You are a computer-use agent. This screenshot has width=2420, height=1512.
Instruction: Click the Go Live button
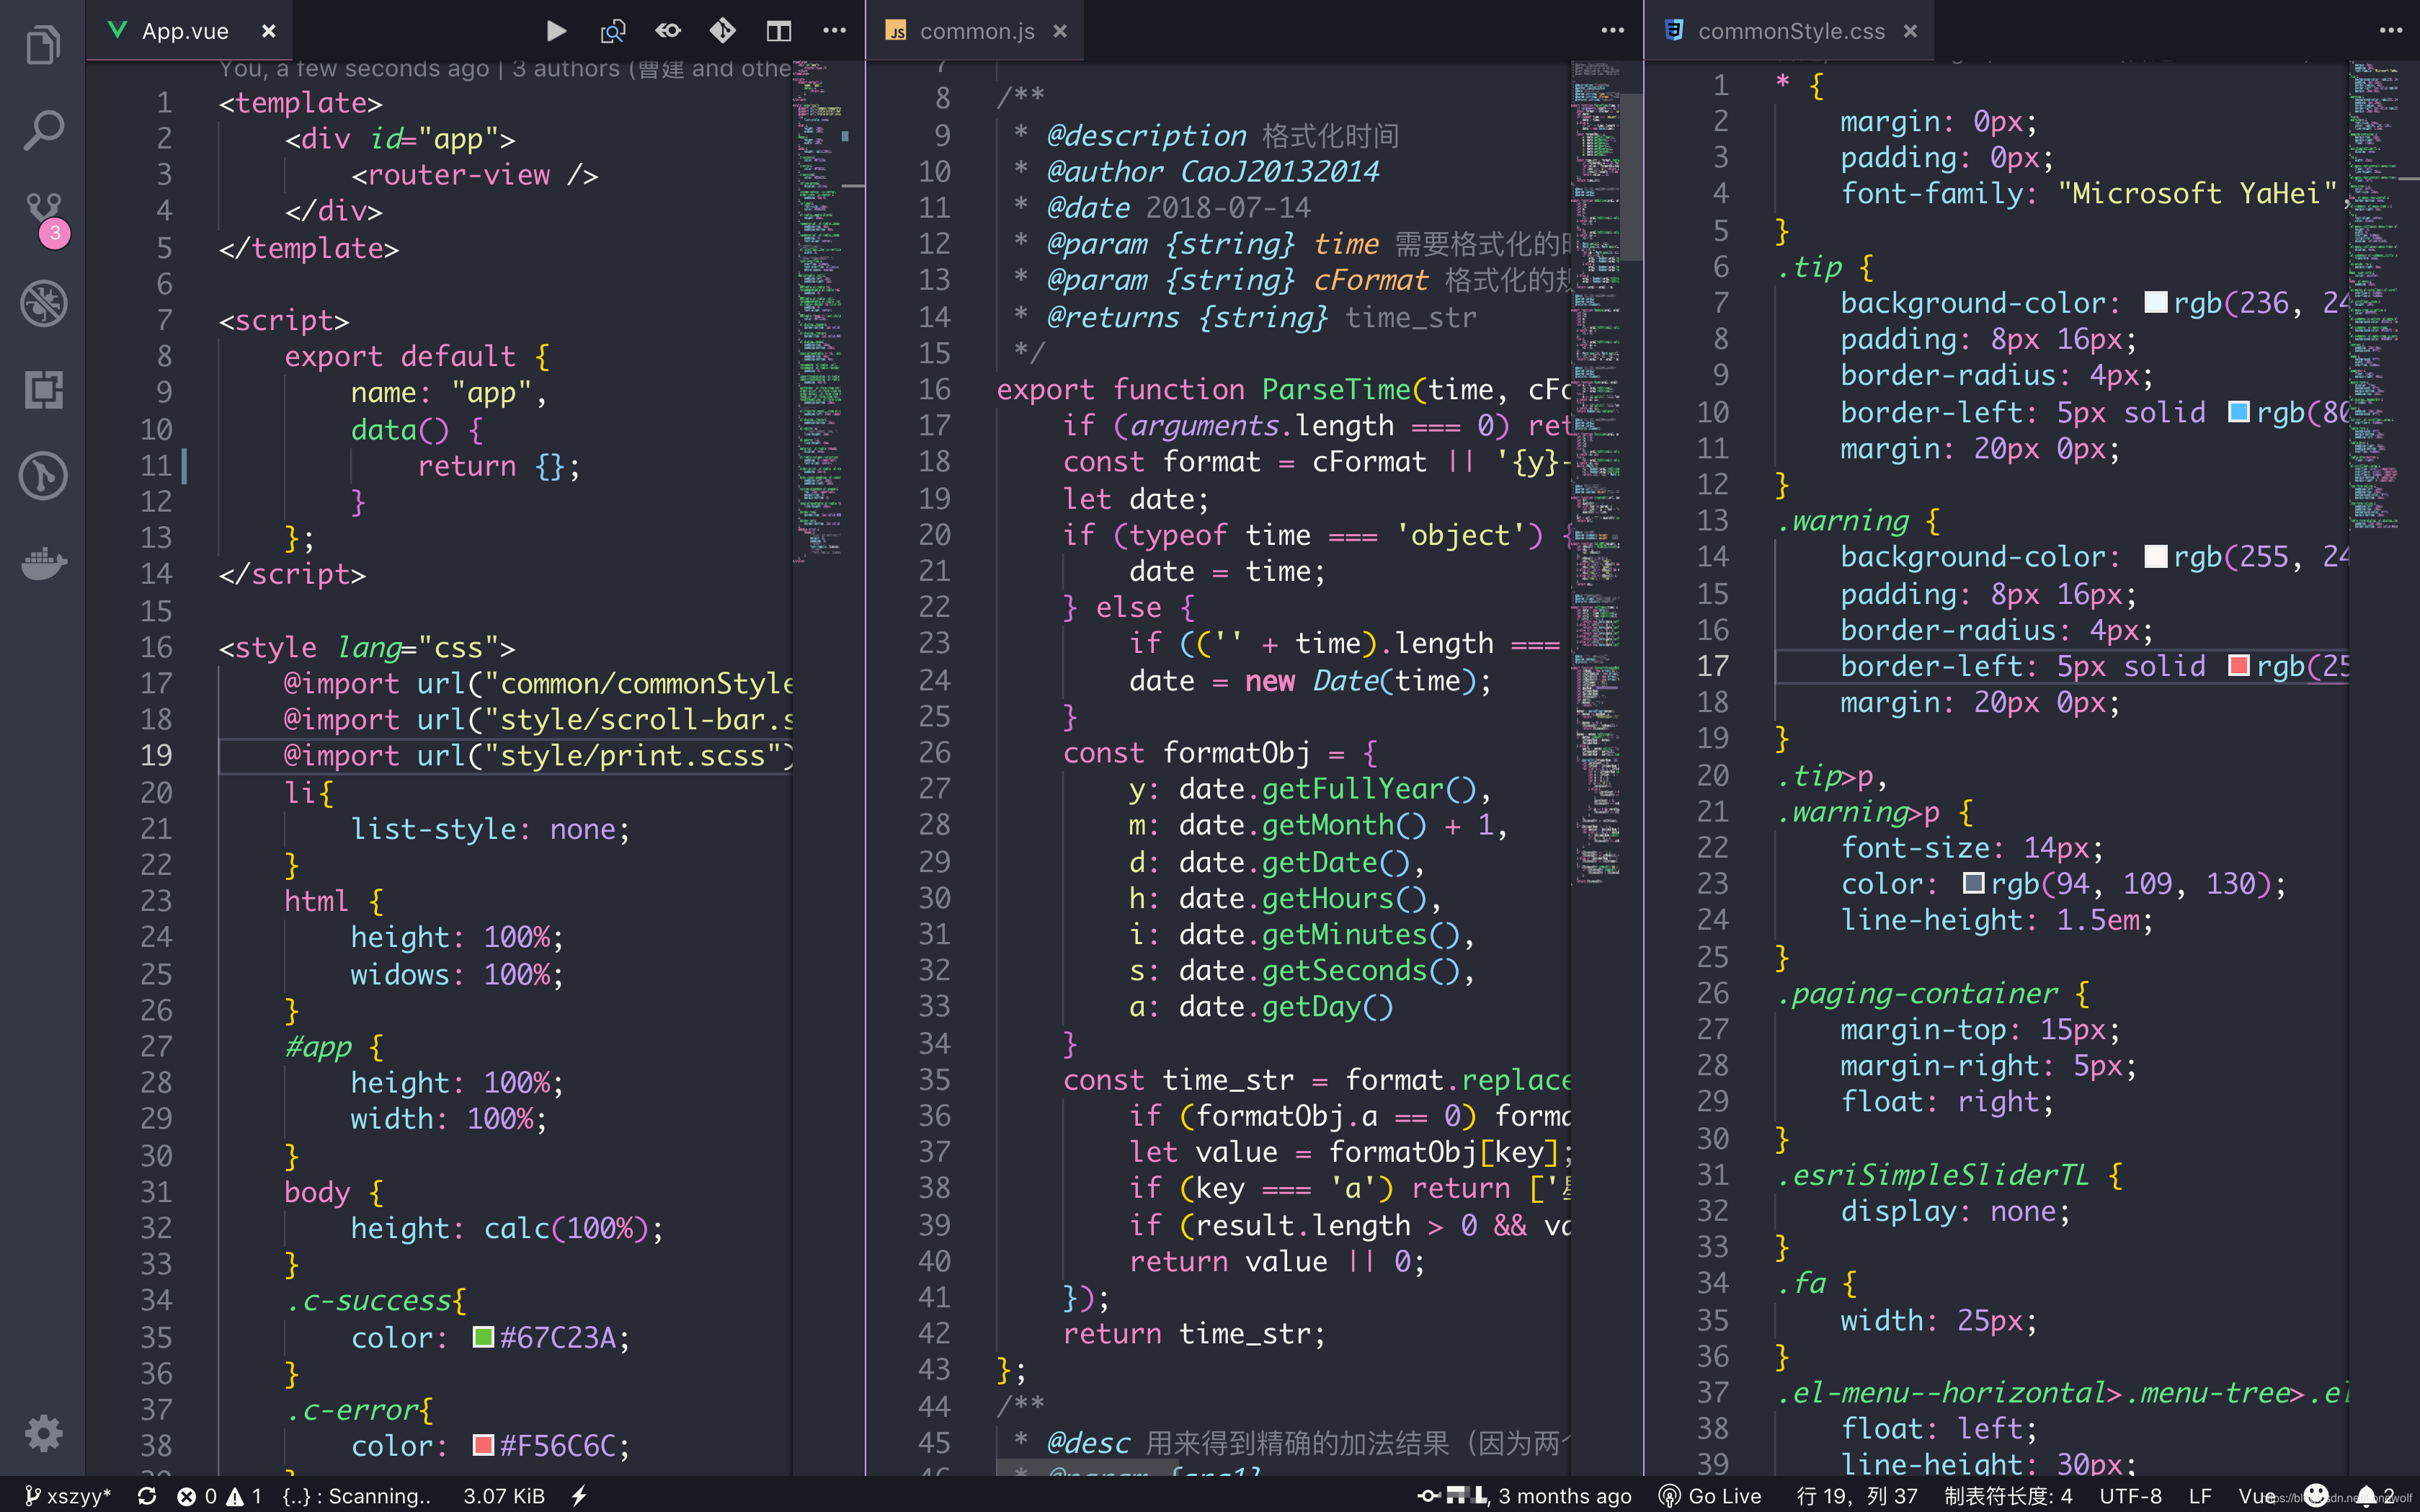[1710, 1496]
